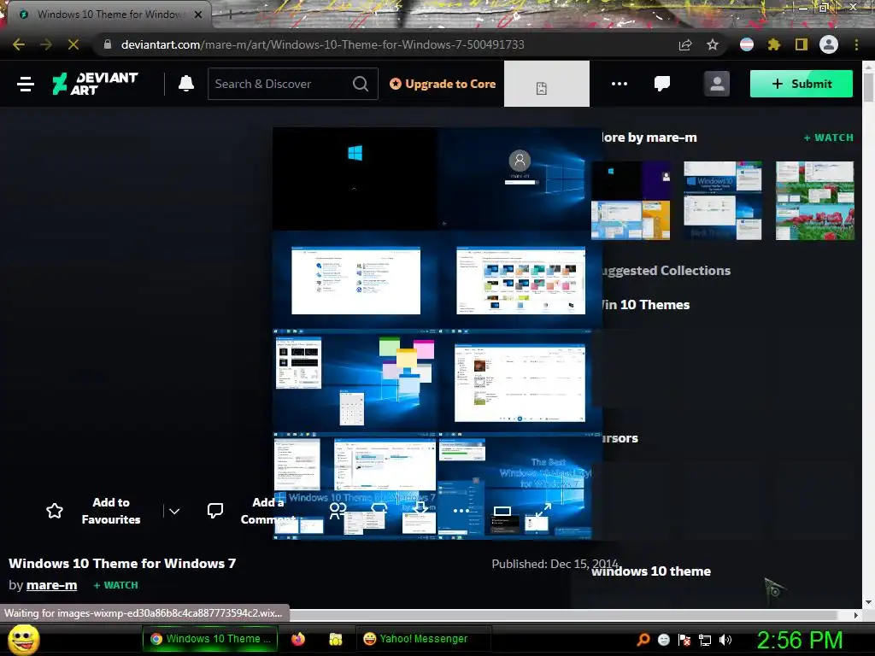Open a new browser tab with plus
875x656 pixels.
point(230,15)
